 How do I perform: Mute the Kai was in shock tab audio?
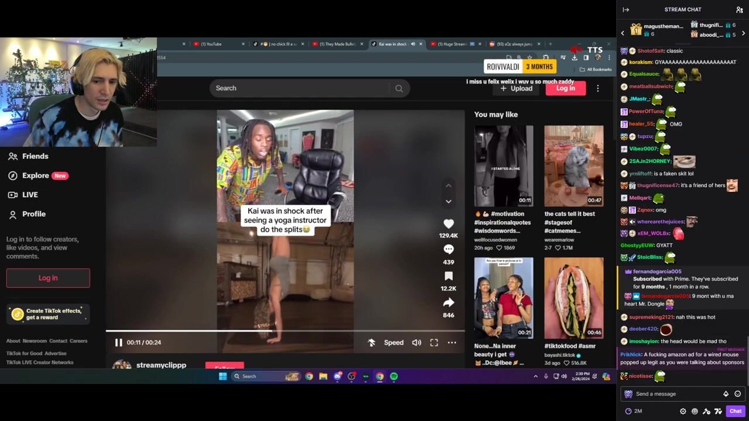413,44
